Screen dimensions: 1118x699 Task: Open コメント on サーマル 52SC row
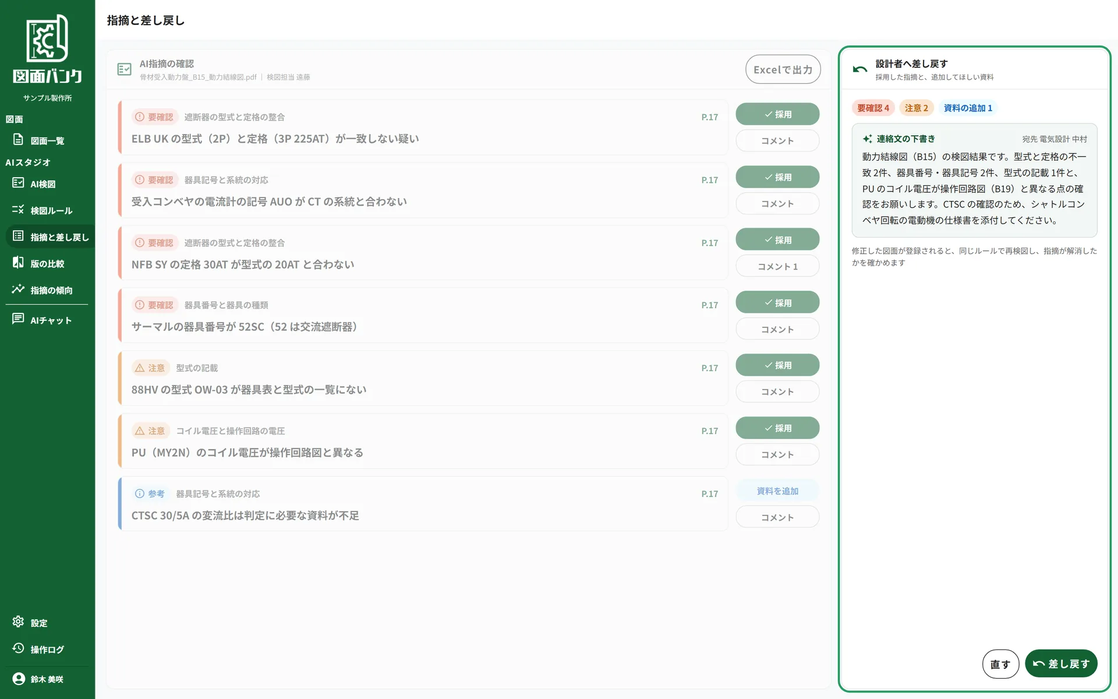point(777,329)
